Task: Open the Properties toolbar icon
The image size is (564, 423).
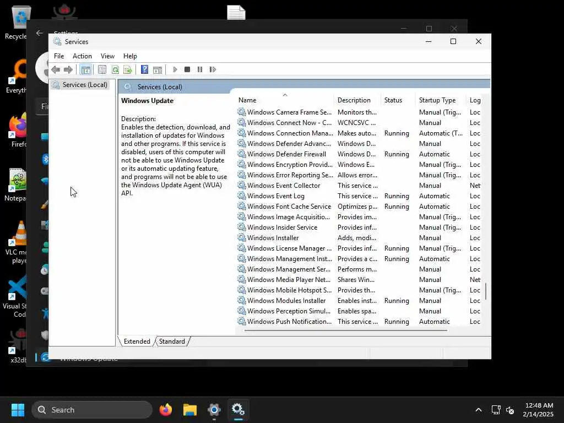Action: coord(102,69)
